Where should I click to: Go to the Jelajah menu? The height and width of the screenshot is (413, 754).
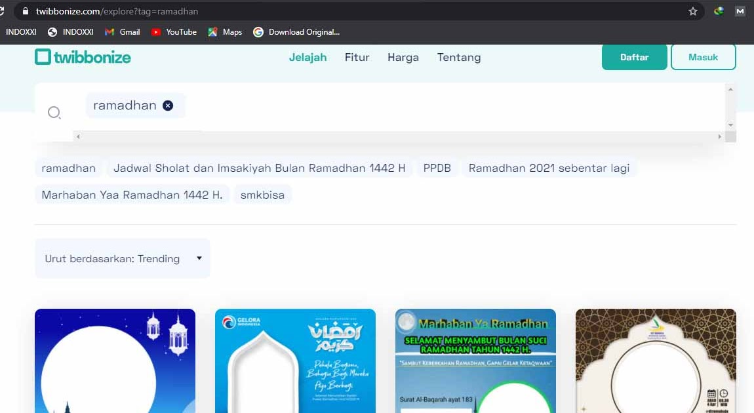[x=308, y=57]
